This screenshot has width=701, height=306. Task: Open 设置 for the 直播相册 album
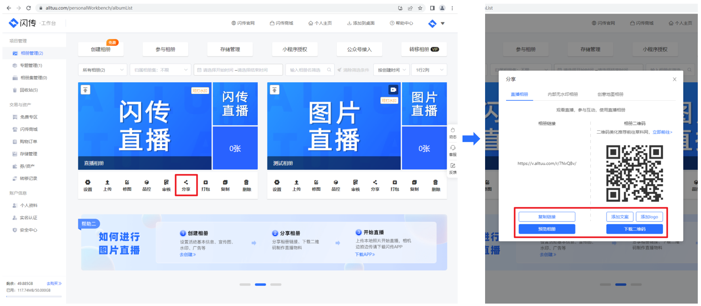click(x=88, y=185)
